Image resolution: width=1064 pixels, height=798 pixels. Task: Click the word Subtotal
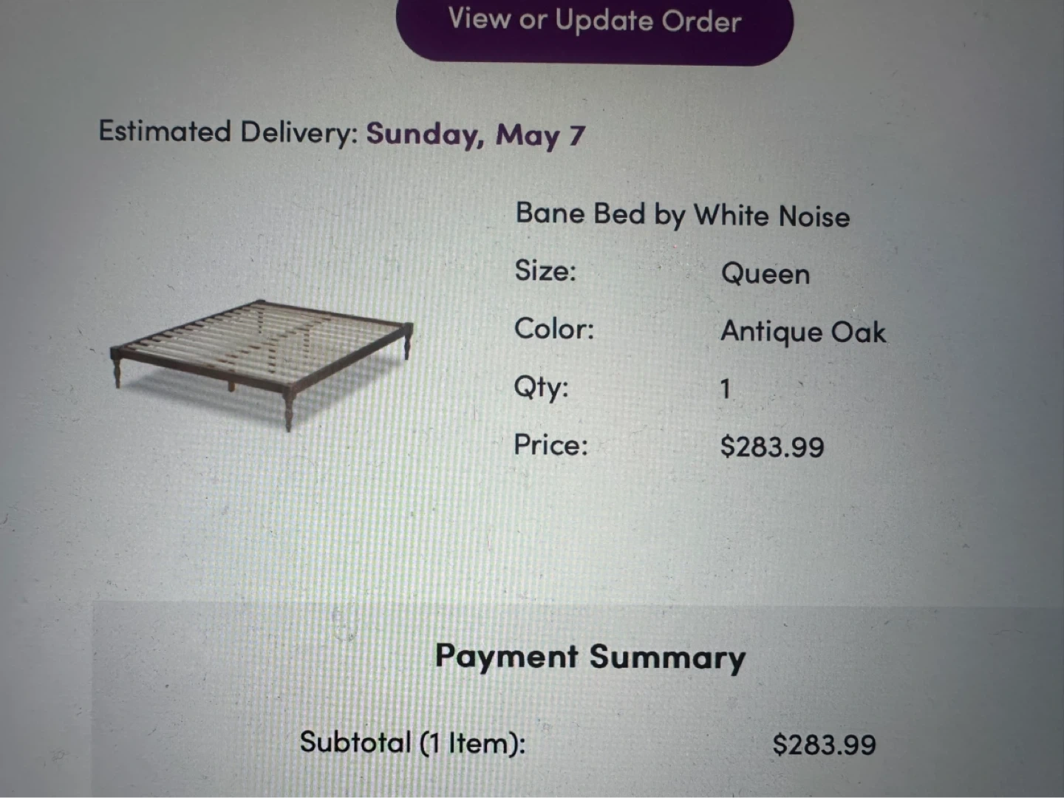point(355,742)
